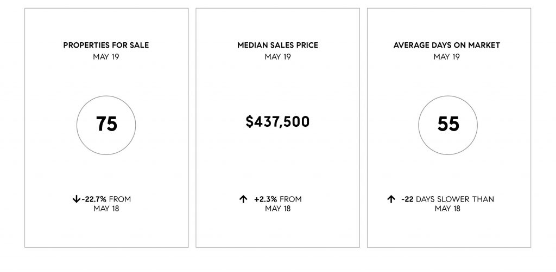Click the down arrow beside -22.7%

tap(76, 199)
